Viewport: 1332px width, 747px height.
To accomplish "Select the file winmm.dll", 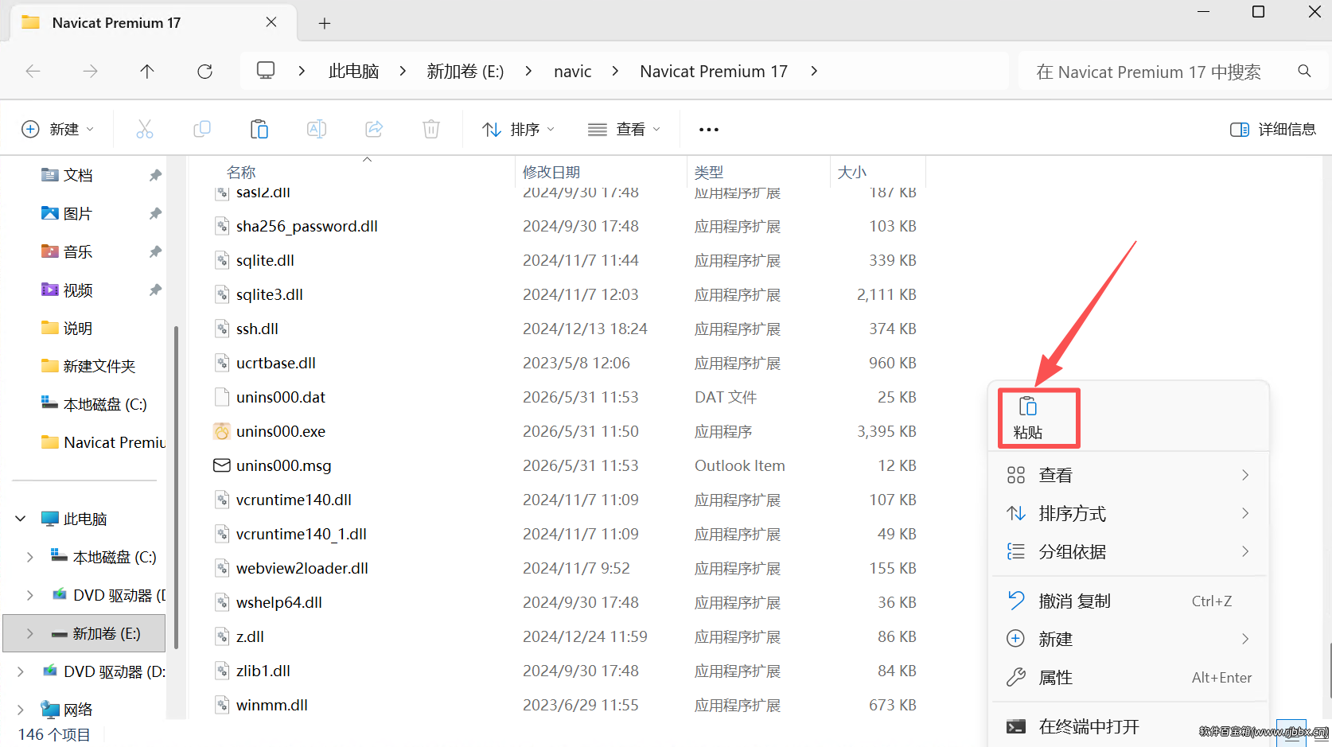I will tap(272, 705).
